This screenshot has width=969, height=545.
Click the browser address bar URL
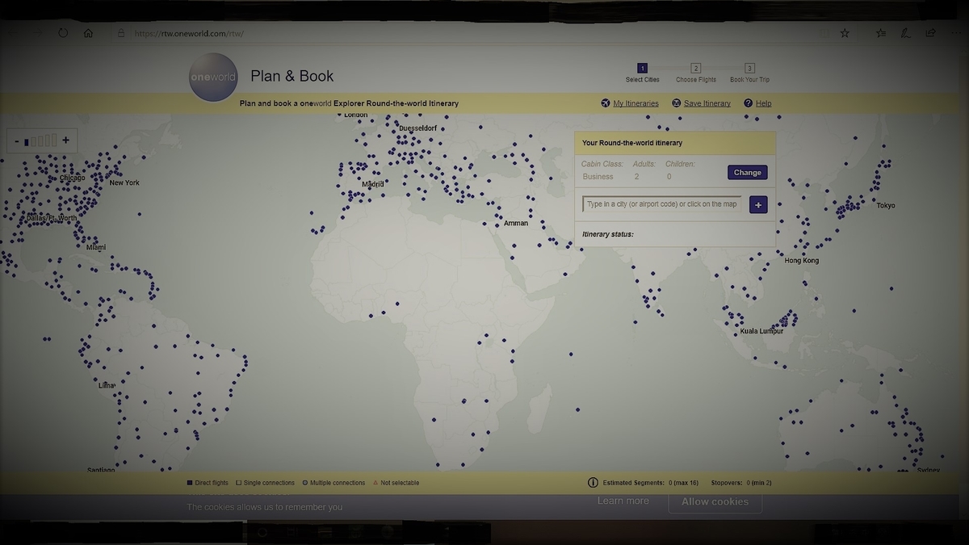[189, 33]
